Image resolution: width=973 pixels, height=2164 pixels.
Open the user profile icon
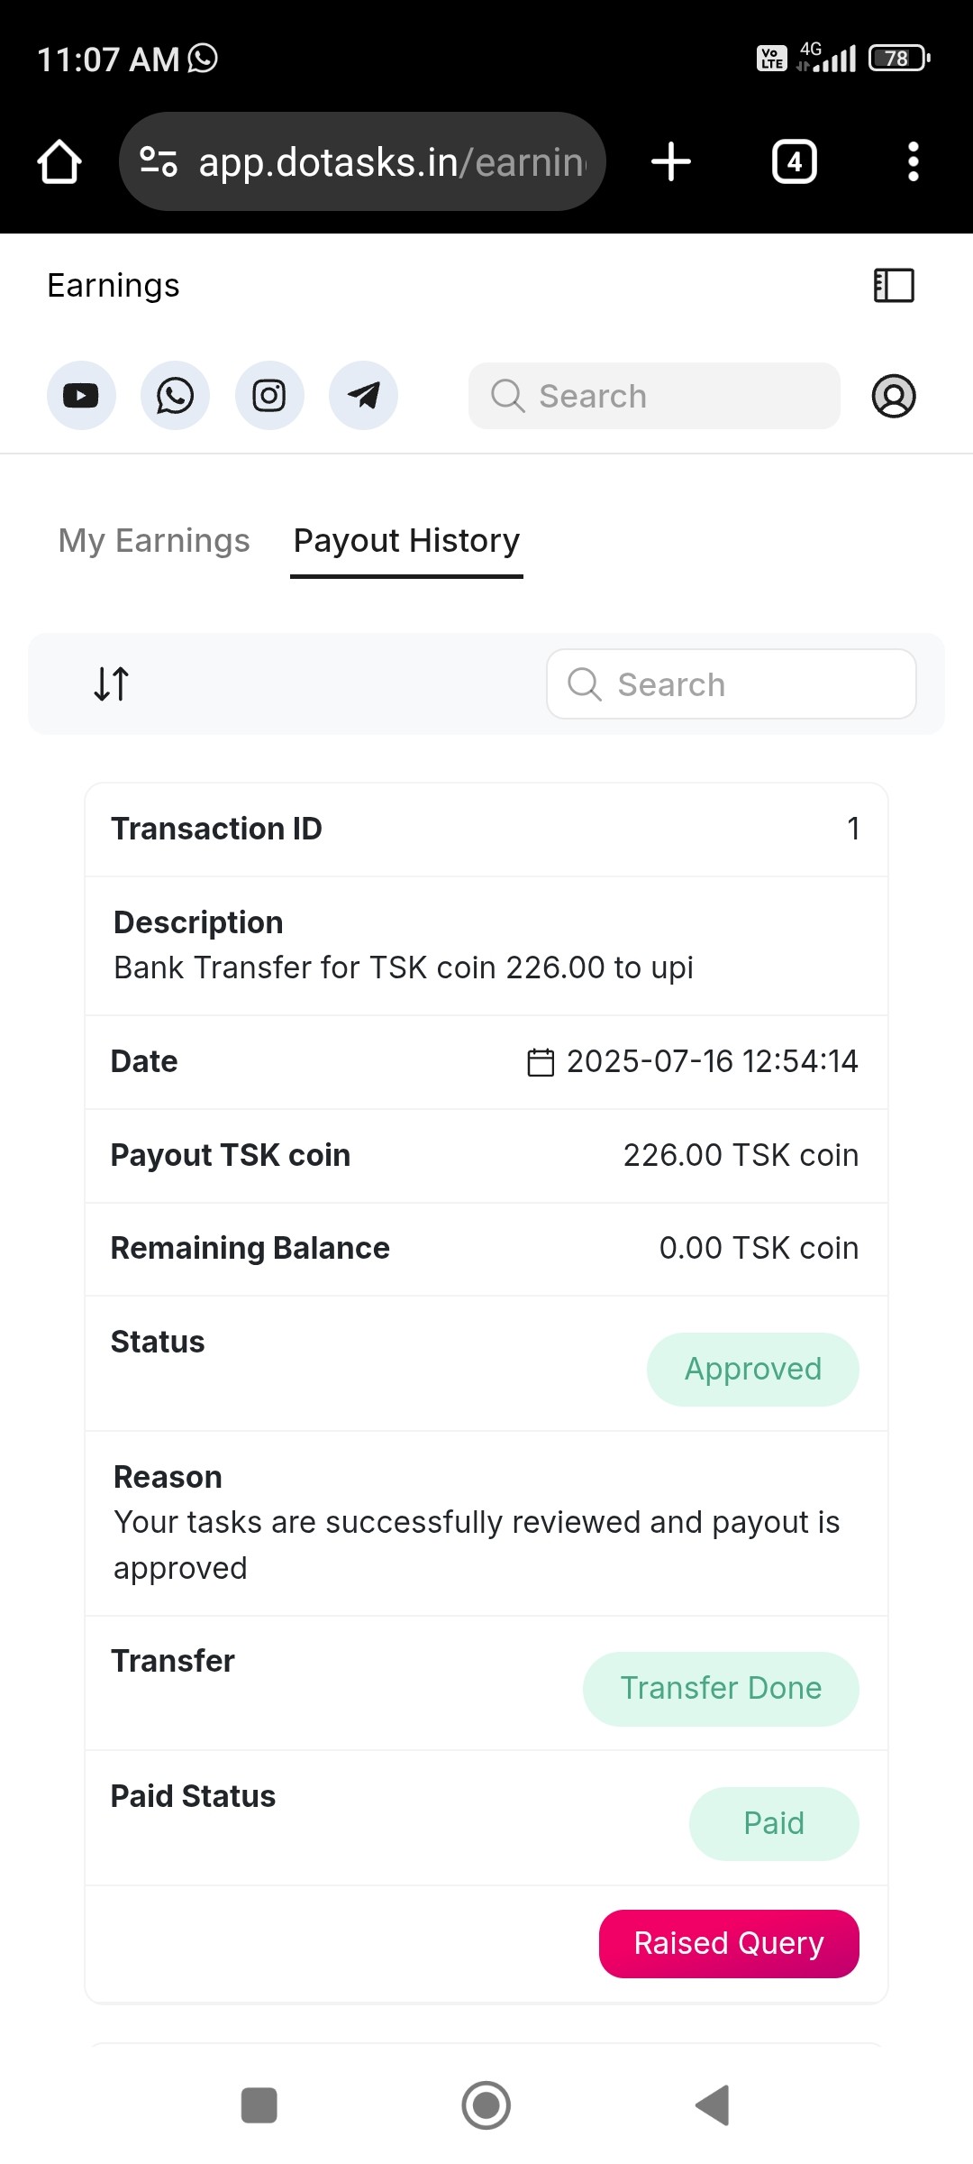click(x=894, y=396)
